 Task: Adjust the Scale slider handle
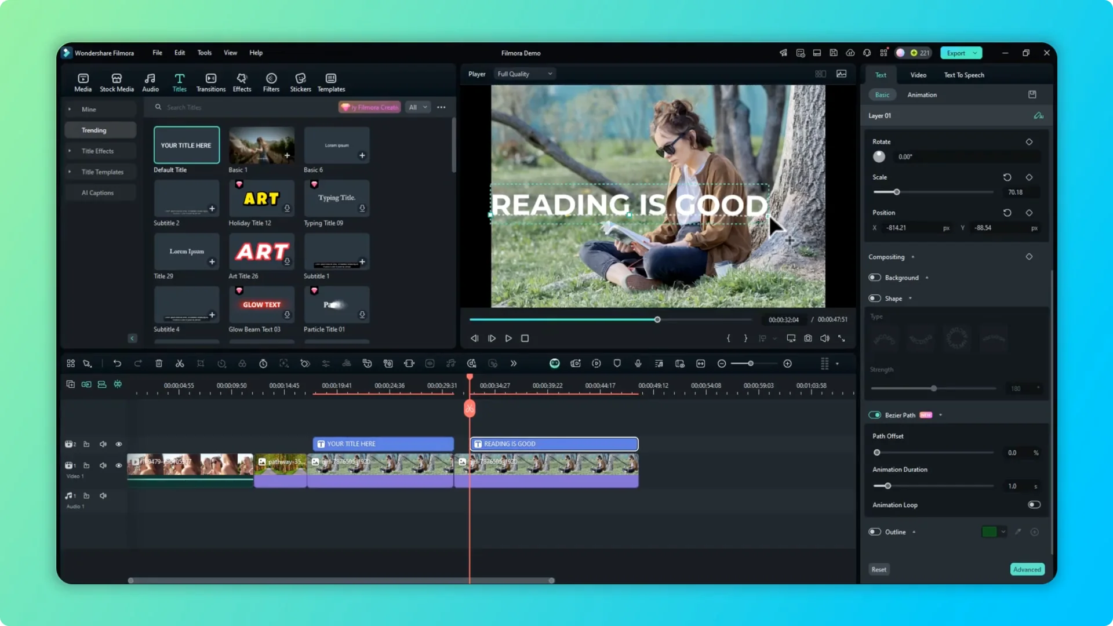(x=896, y=192)
